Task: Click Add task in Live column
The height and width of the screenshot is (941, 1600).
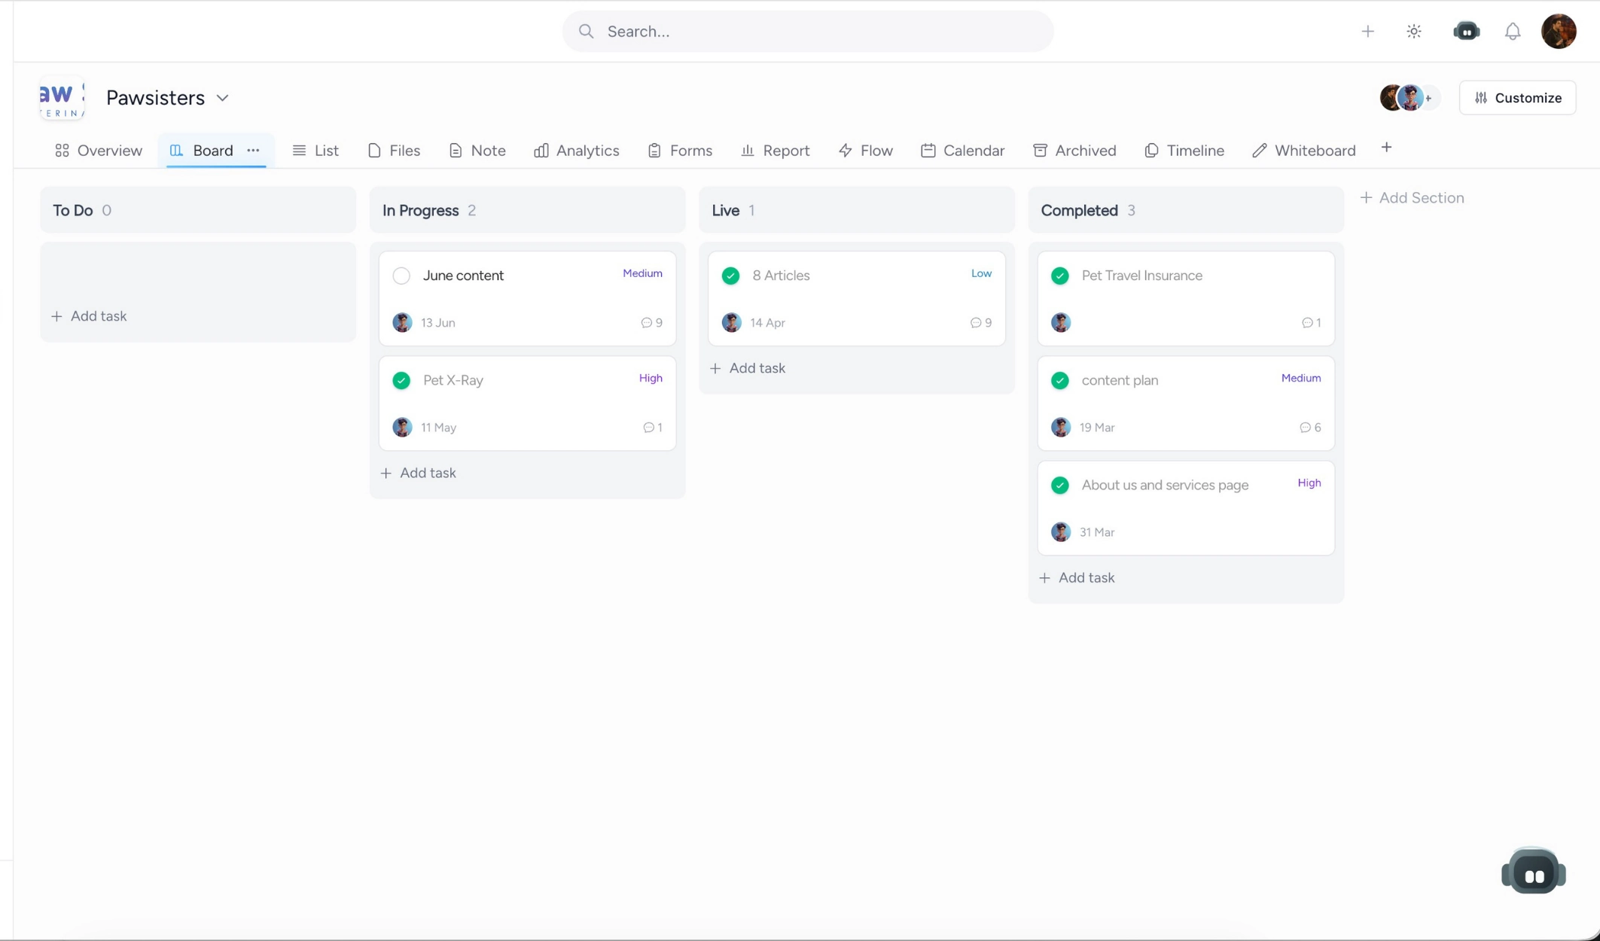Action: coord(748,368)
